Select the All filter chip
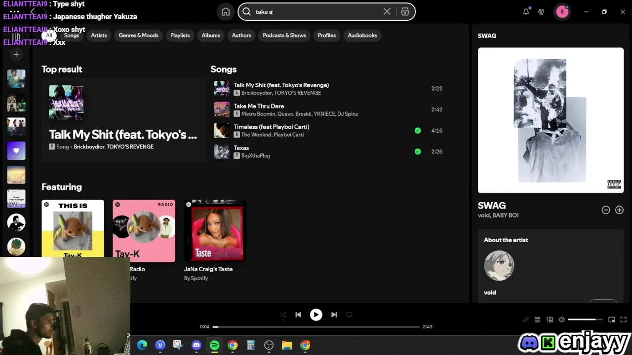Screen dimensions: 632x355 click(x=49, y=35)
